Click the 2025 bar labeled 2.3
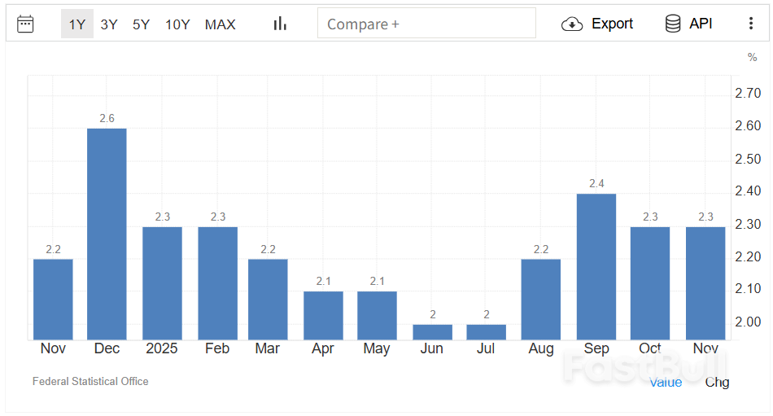The height and width of the screenshot is (416, 773). click(162, 283)
